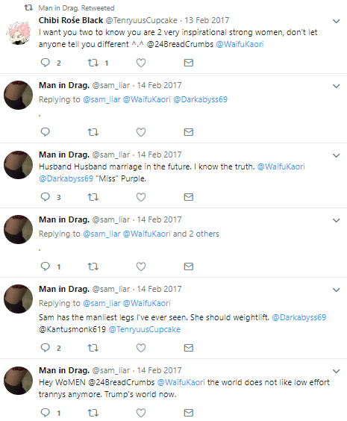Expand options for 'Husband Husband marriage' tweet

(337, 155)
